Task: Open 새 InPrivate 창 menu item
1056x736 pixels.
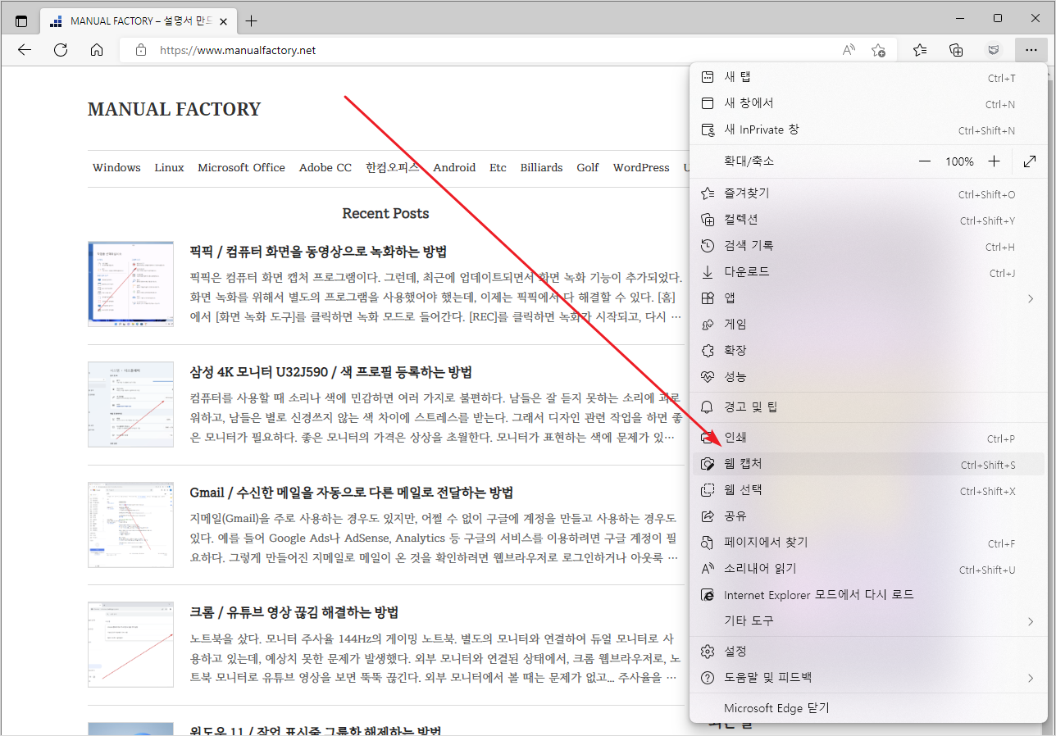Action: 868,129
